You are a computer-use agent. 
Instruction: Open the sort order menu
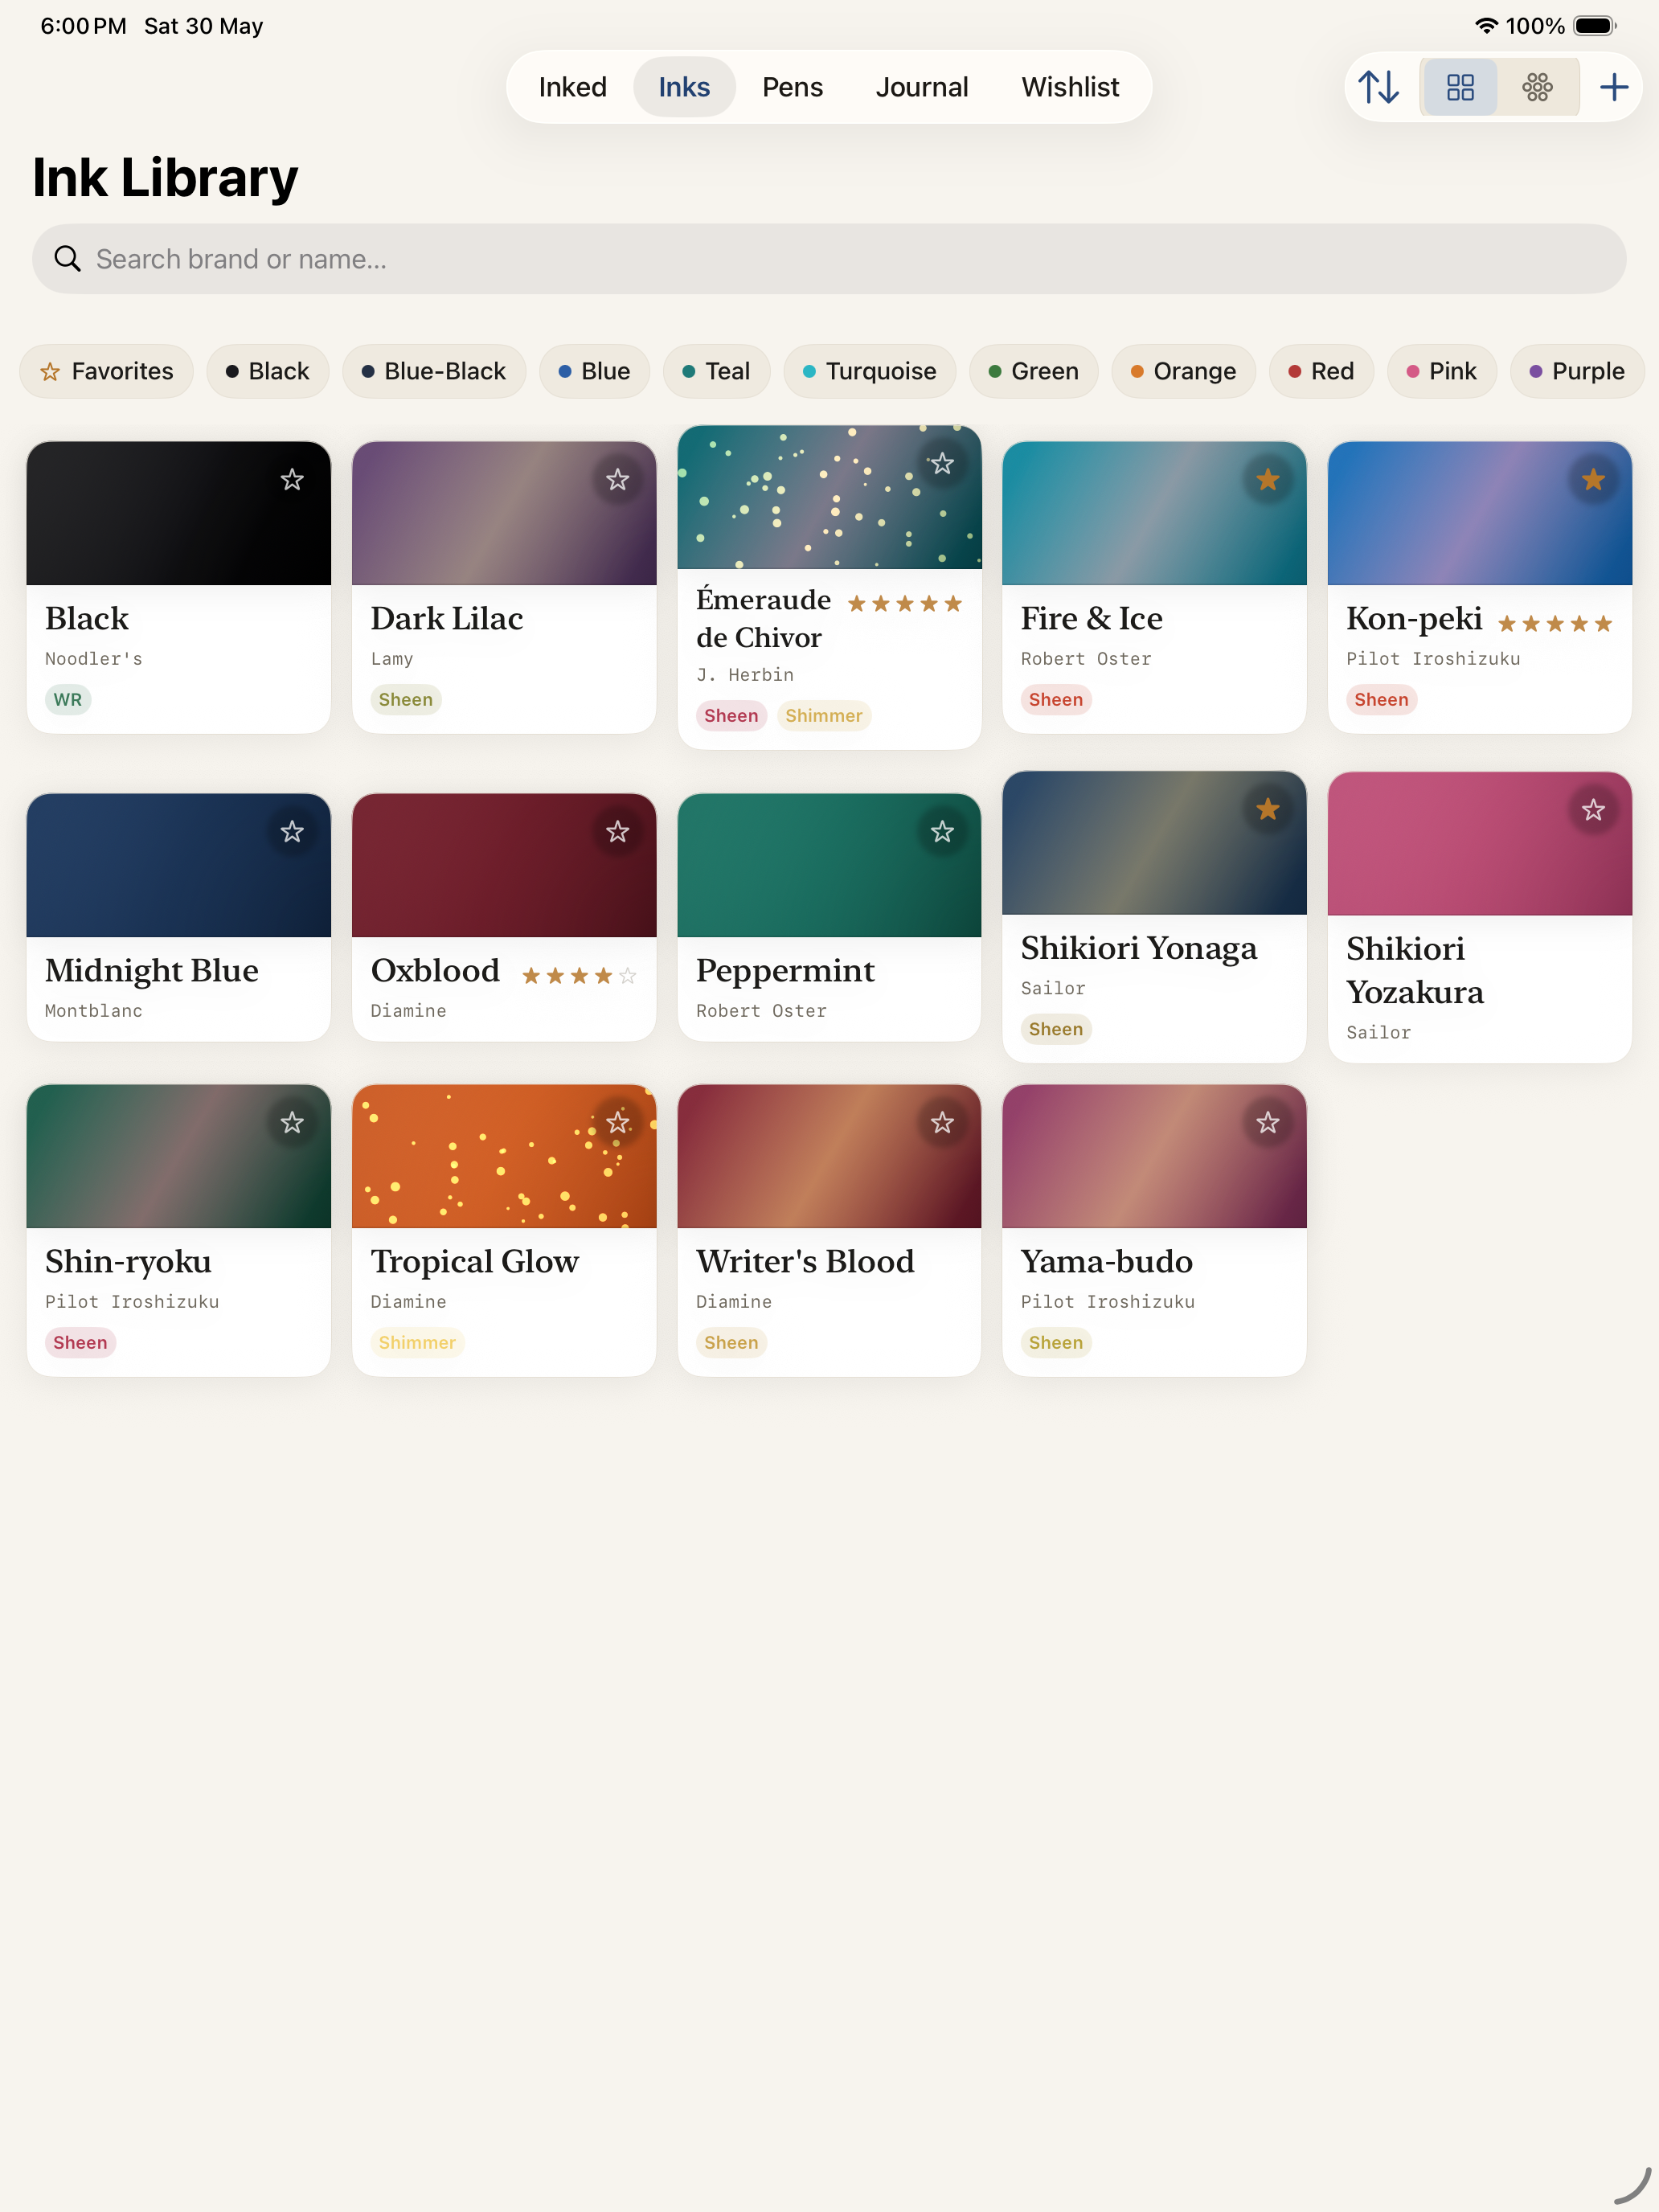coord(1378,87)
